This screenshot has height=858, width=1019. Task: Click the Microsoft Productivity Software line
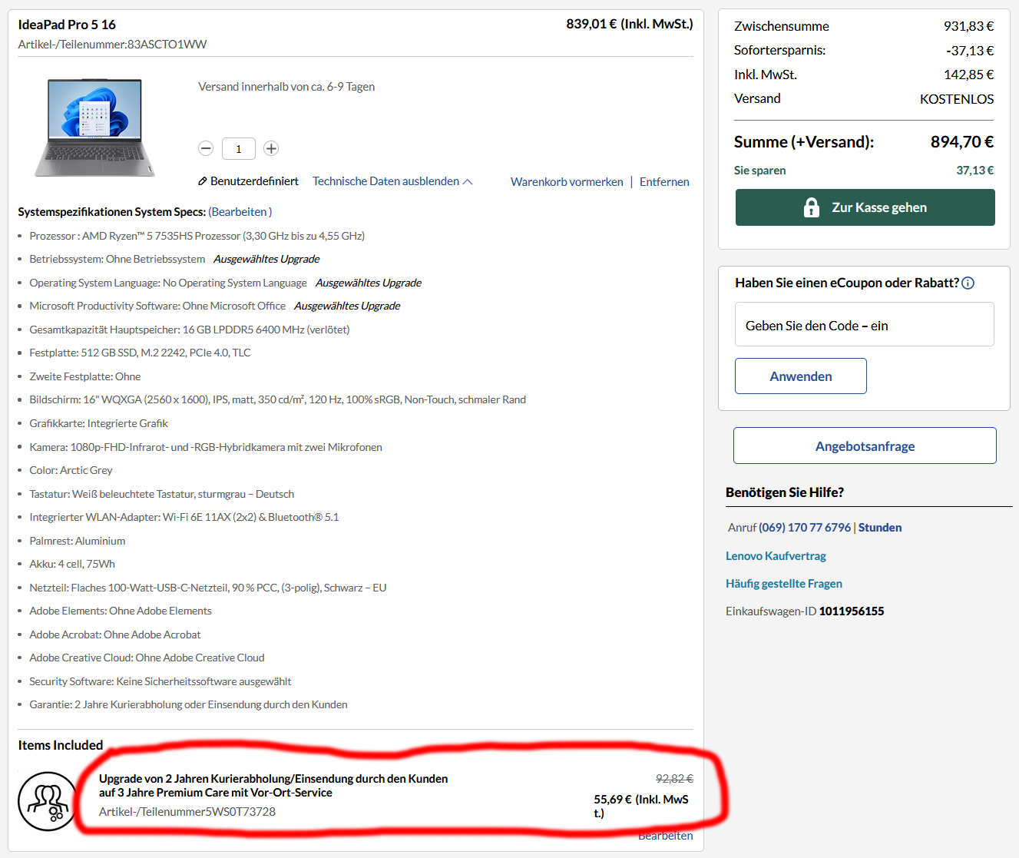157,306
